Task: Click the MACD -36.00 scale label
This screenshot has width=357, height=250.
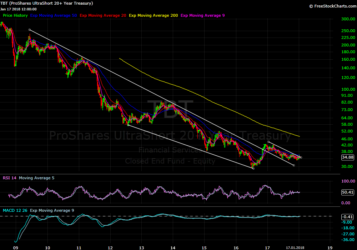Action: click(x=348, y=240)
